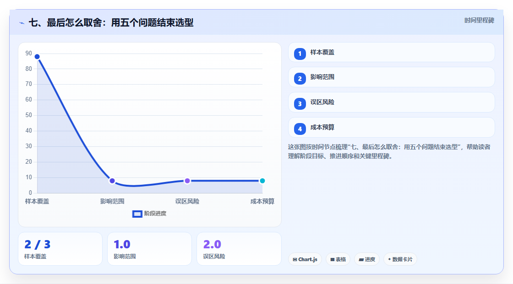Viewport: 513px width, 284px height.
Task: Click the 误区风险 x-axis label
Action: coord(187,201)
